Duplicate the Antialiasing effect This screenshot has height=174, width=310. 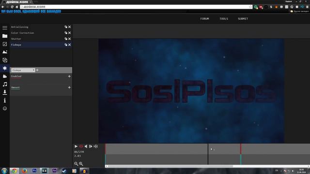click(x=66, y=27)
